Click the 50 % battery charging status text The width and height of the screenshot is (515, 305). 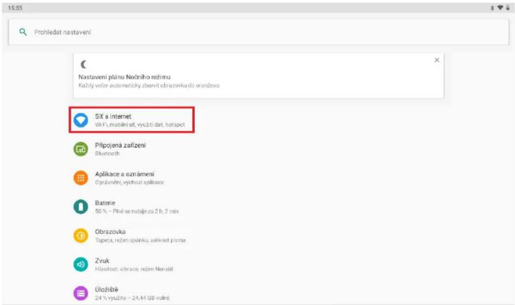137,211
